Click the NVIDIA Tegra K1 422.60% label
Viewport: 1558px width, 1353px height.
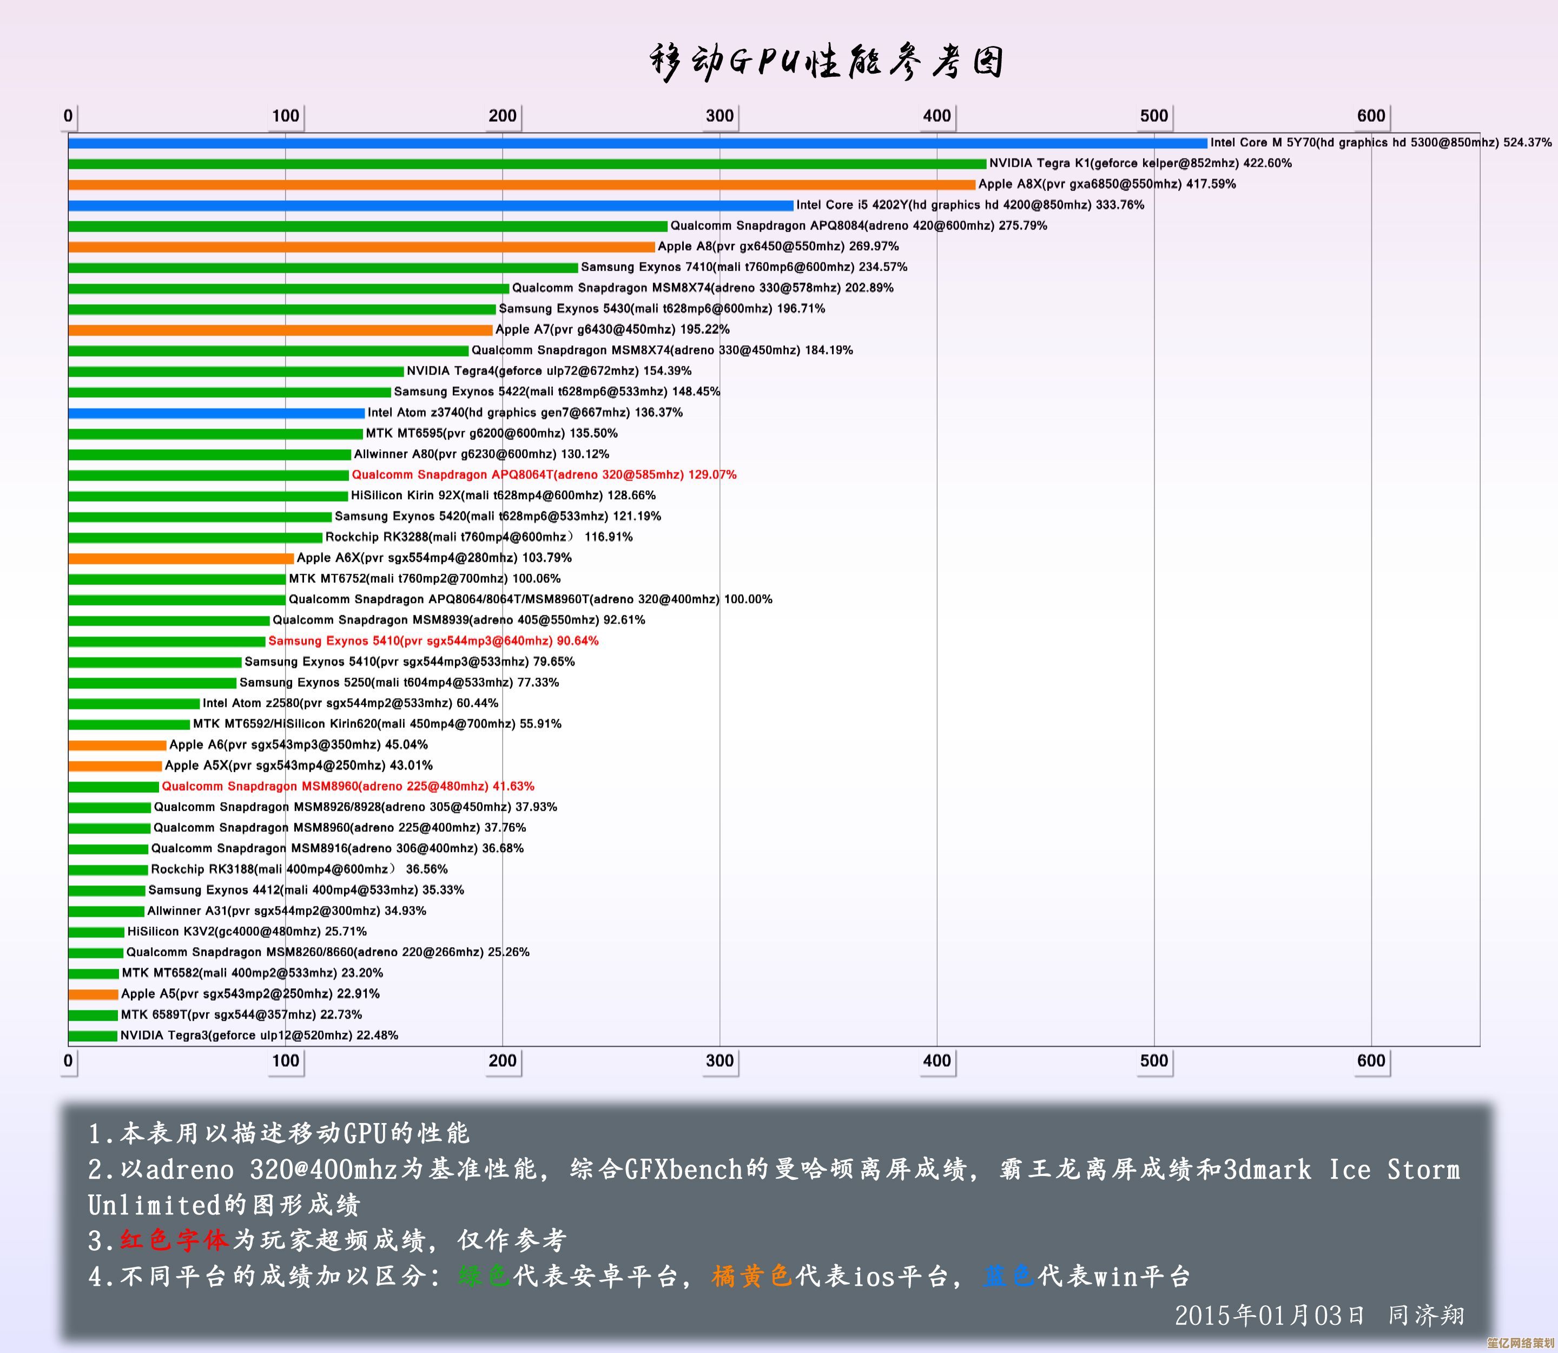(x=1140, y=163)
